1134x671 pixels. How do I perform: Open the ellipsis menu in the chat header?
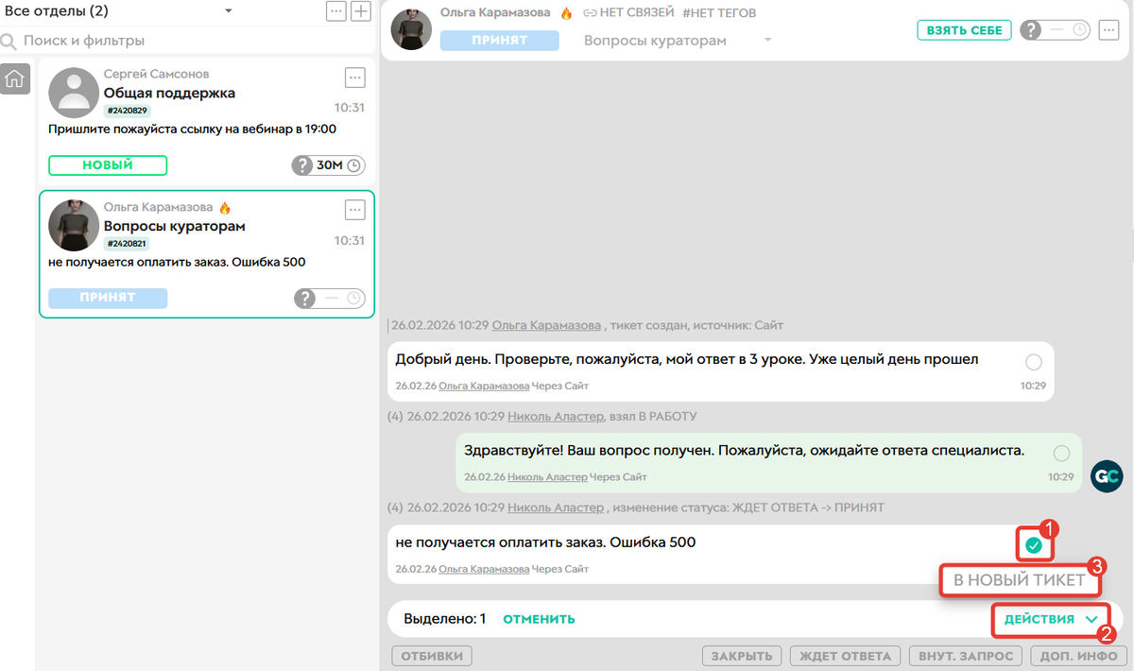pyautogui.click(x=1108, y=30)
